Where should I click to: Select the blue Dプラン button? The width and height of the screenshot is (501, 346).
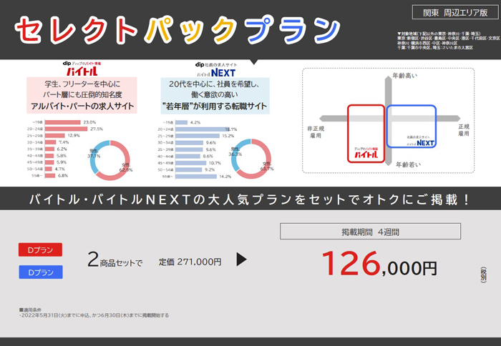(x=41, y=272)
